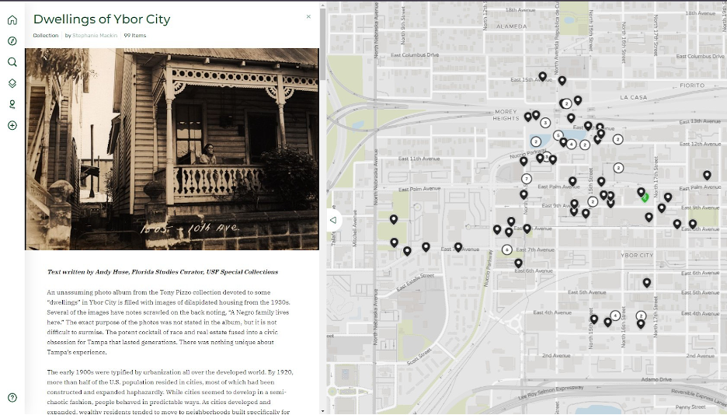
Task: Open the Help question mark icon
Action: point(12,397)
